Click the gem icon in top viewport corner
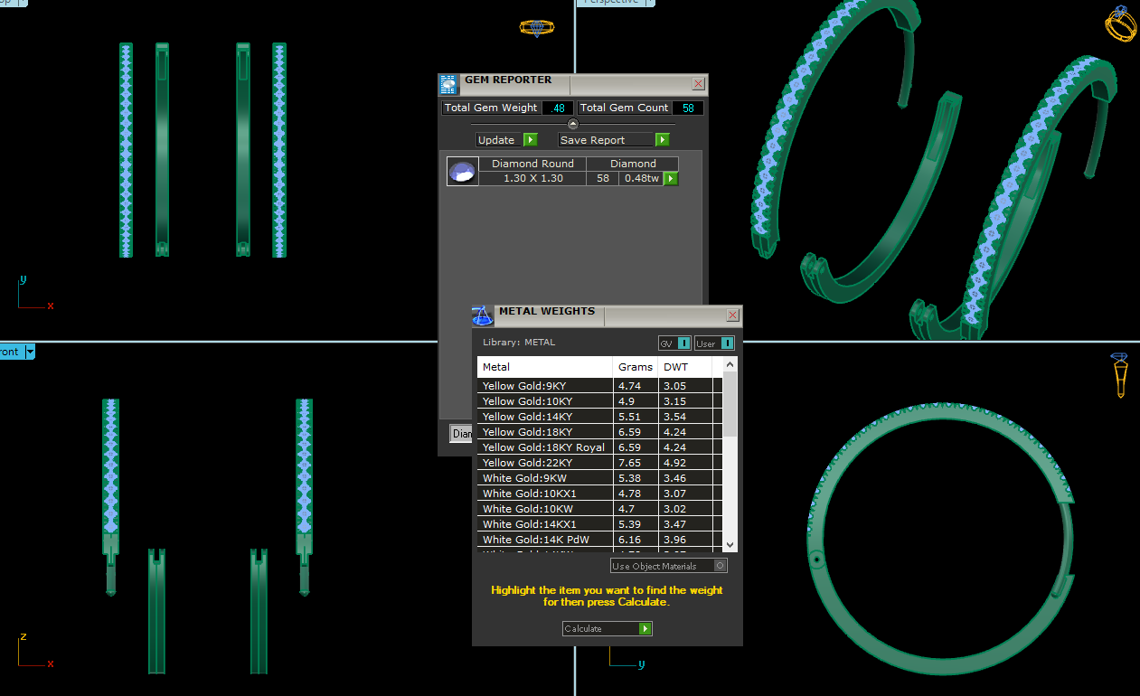Image resolution: width=1140 pixels, height=696 pixels. click(536, 28)
